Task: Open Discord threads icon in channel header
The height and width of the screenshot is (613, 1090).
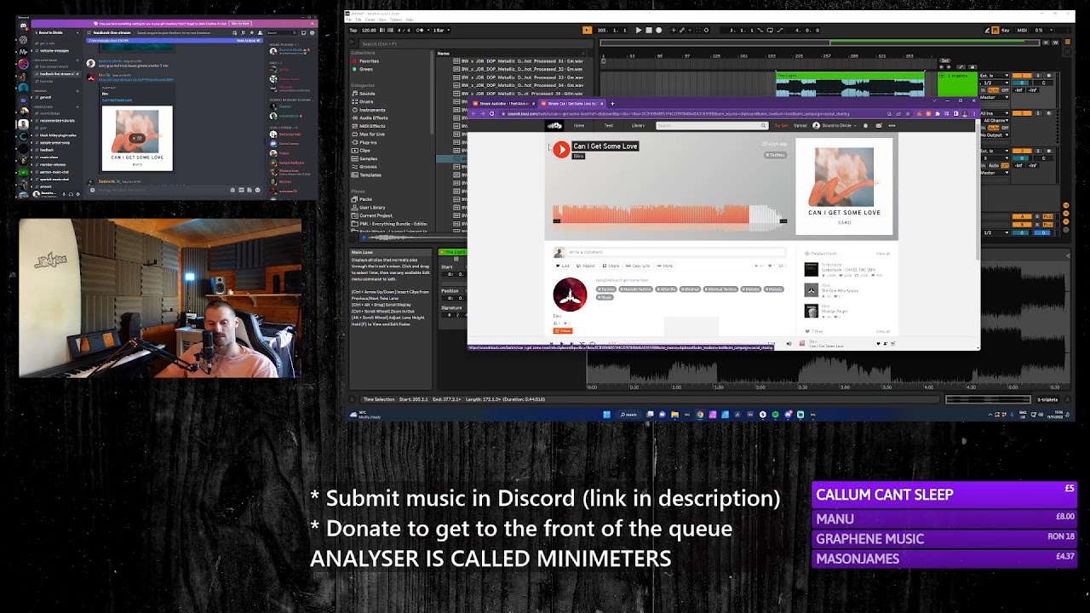Action: pos(234,32)
